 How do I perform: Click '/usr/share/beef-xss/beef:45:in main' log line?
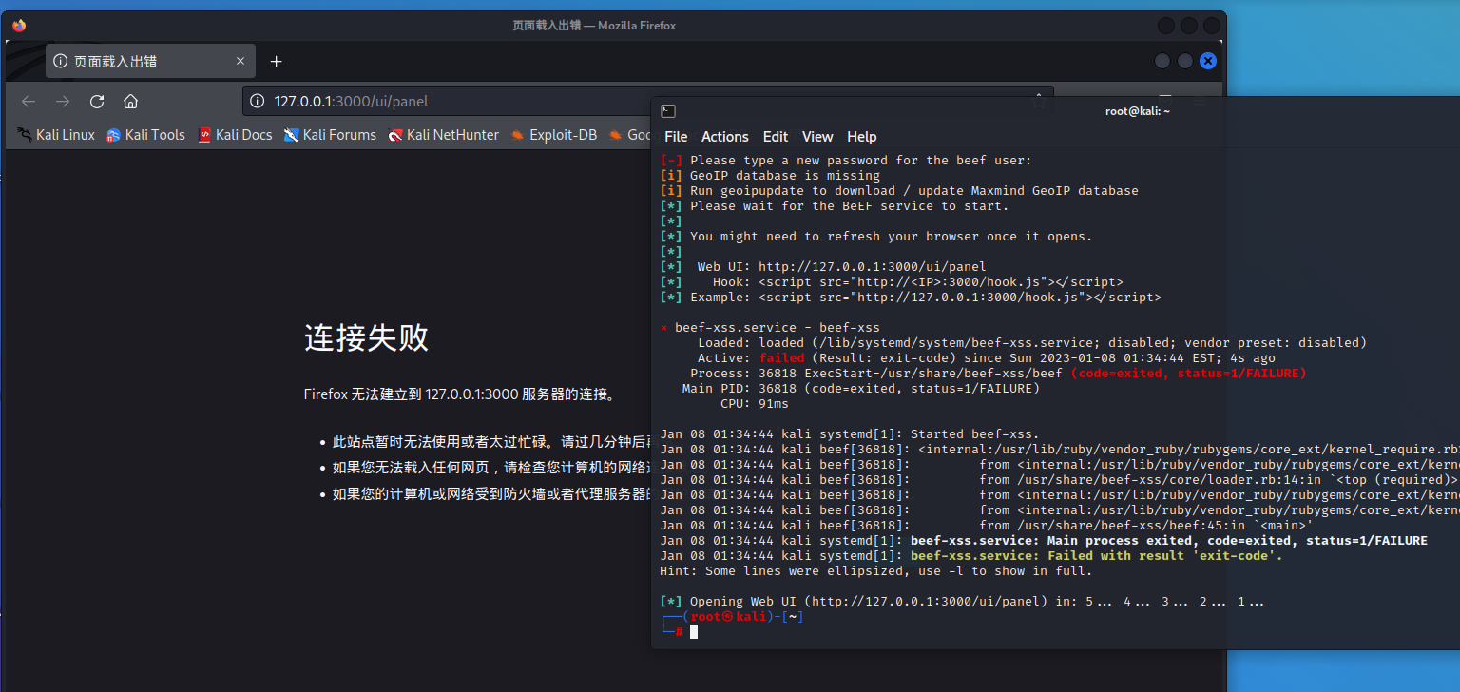point(986,525)
